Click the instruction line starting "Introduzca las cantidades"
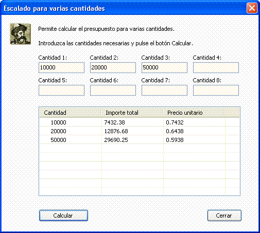The image size is (260, 233). [x=115, y=43]
